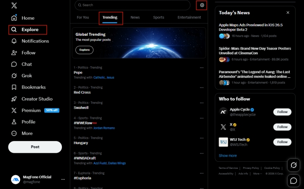Open the Cookie Policy footer link
The height and width of the screenshot is (189, 304).
[x=272, y=168]
